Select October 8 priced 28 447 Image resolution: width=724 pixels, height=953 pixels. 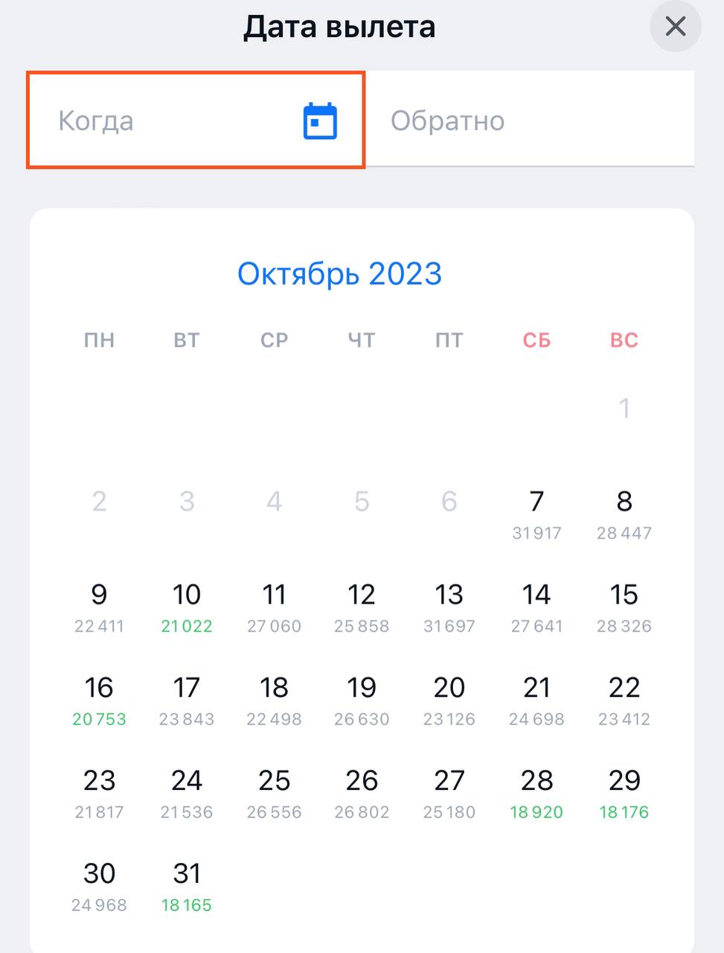[x=624, y=513]
